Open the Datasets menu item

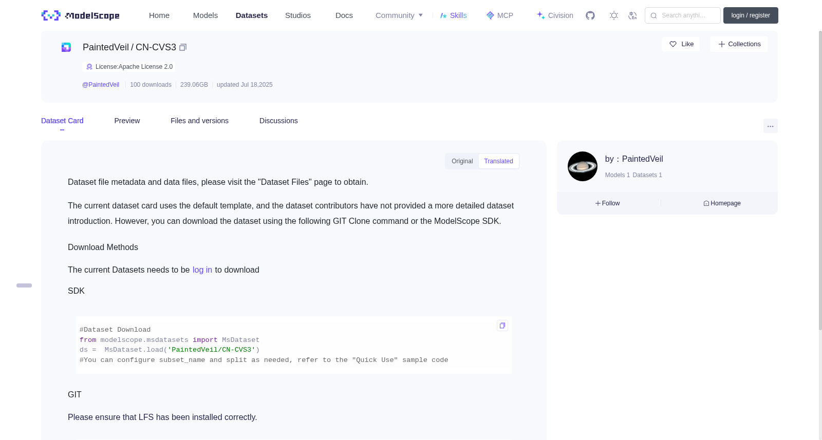pyautogui.click(x=252, y=15)
